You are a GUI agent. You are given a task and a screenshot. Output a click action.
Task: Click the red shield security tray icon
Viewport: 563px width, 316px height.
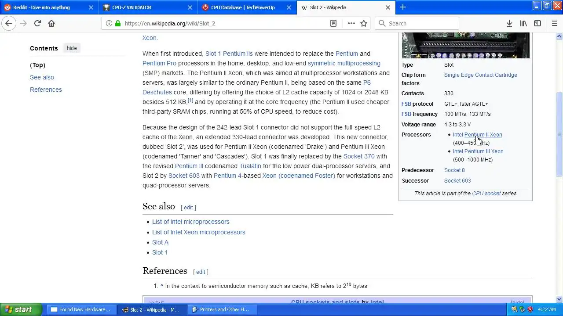click(530, 309)
